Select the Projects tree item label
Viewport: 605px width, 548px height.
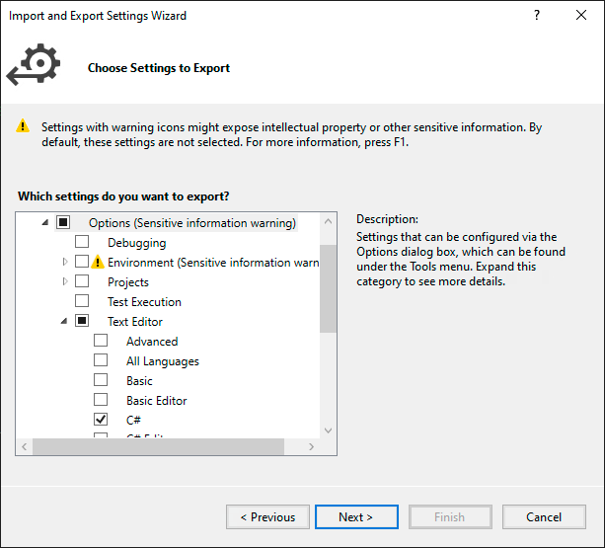pyautogui.click(x=128, y=282)
